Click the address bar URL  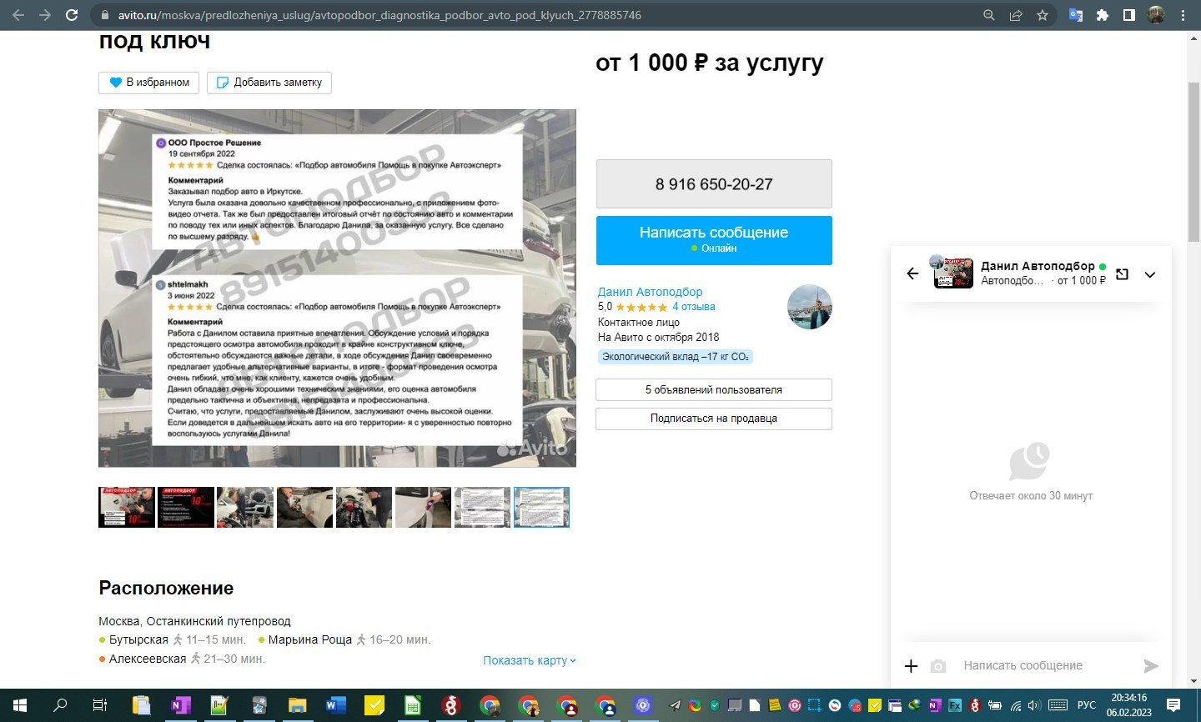[x=379, y=15]
